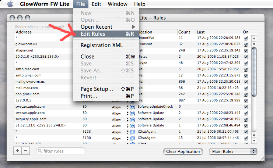Screen dimensions: 273x168
Task: Click the vertical scrollbar thumb of rules list
Action: click(x=254, y=72)
